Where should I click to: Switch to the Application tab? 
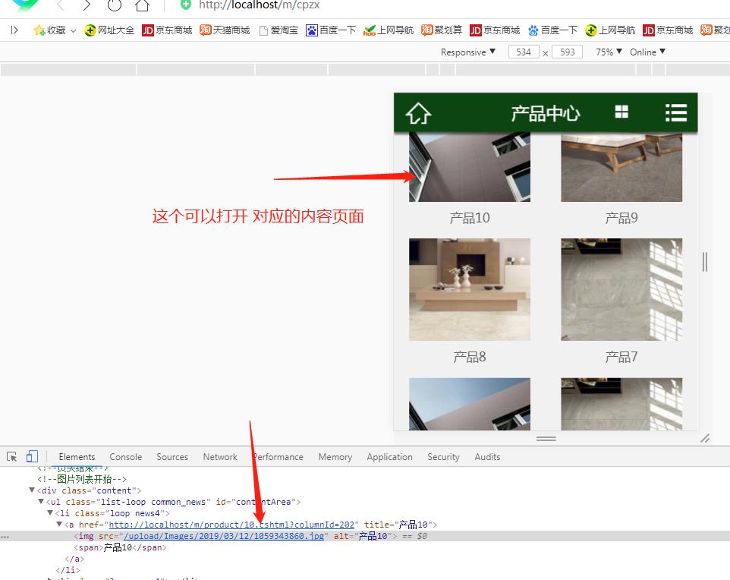click(x=390, y=457)
